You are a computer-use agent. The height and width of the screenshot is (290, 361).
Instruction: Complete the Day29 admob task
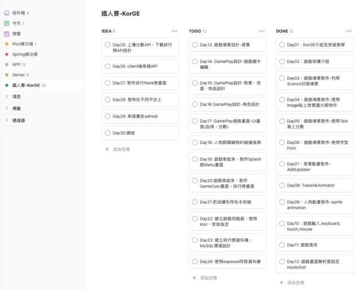[x=108, y=116]
